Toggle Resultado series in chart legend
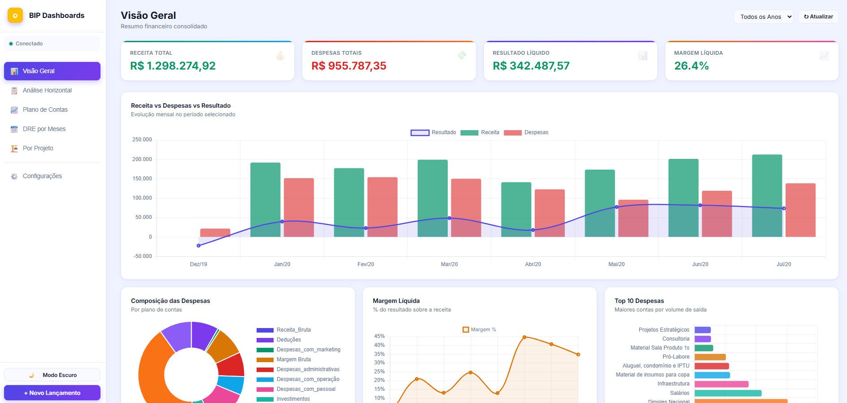 tap(433, 132)
